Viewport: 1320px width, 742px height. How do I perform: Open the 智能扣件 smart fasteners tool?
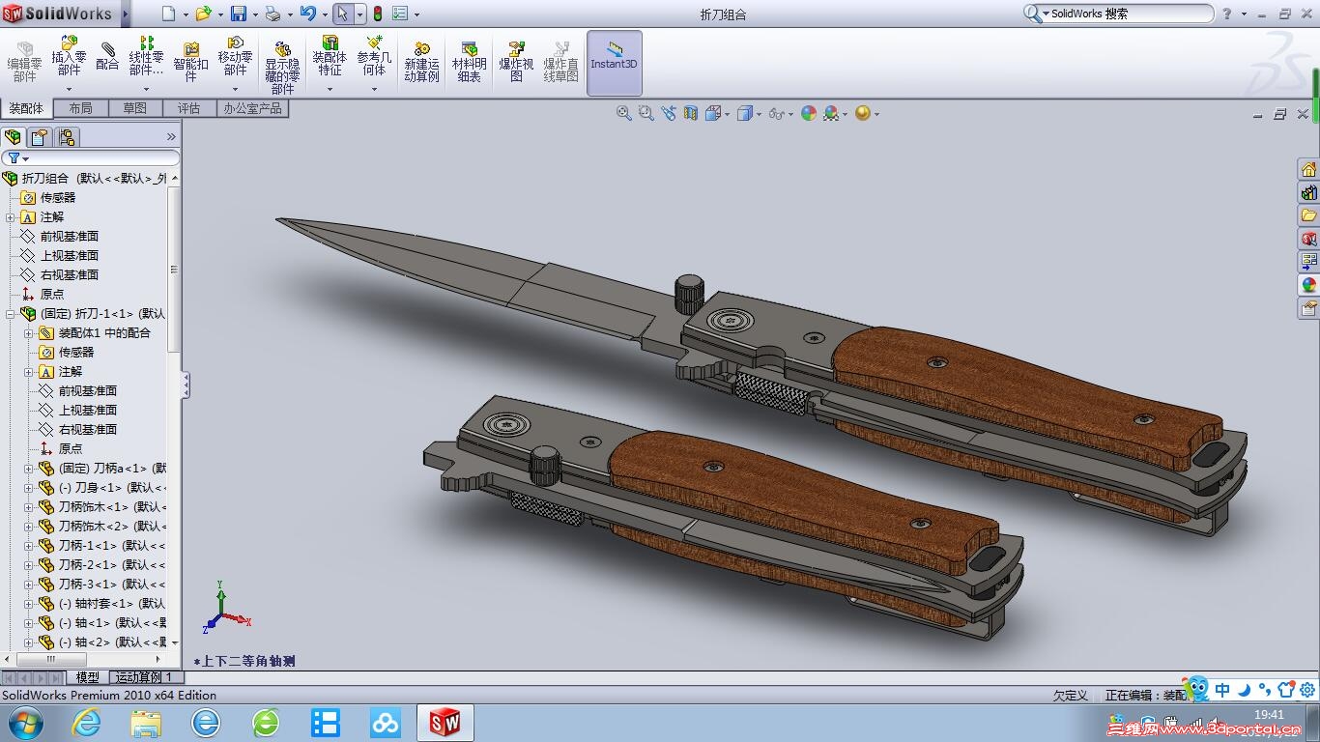point(190,61)
